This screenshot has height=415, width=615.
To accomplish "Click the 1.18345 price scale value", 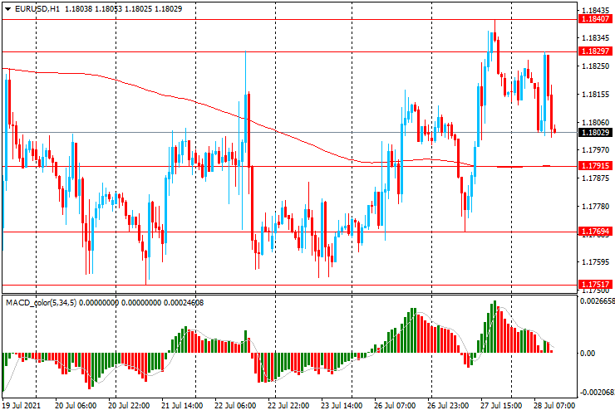I will (x=596, y=38).
